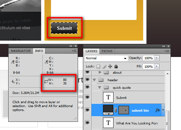Viewport: 181px width, 130px height.
Task: Hide the header group
Action: point(88,80)
